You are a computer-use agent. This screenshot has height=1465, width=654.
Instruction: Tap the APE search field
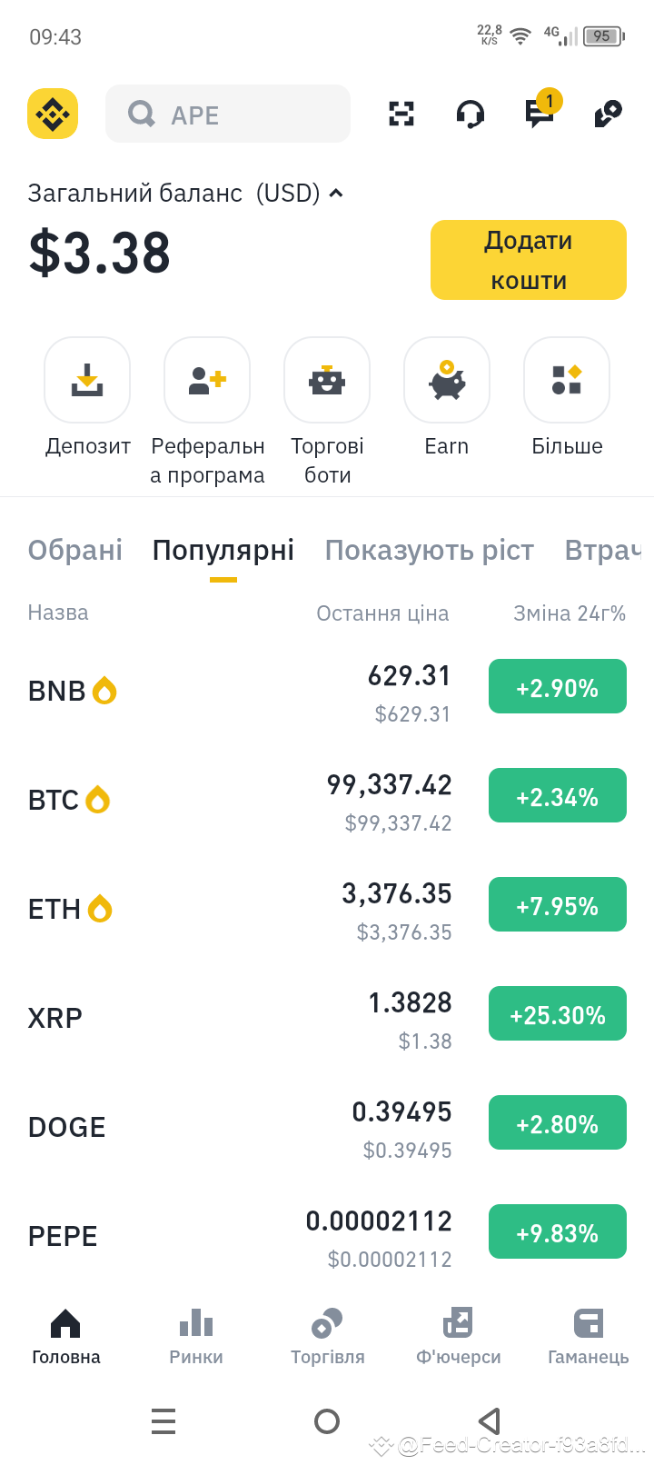coord(228,114)
